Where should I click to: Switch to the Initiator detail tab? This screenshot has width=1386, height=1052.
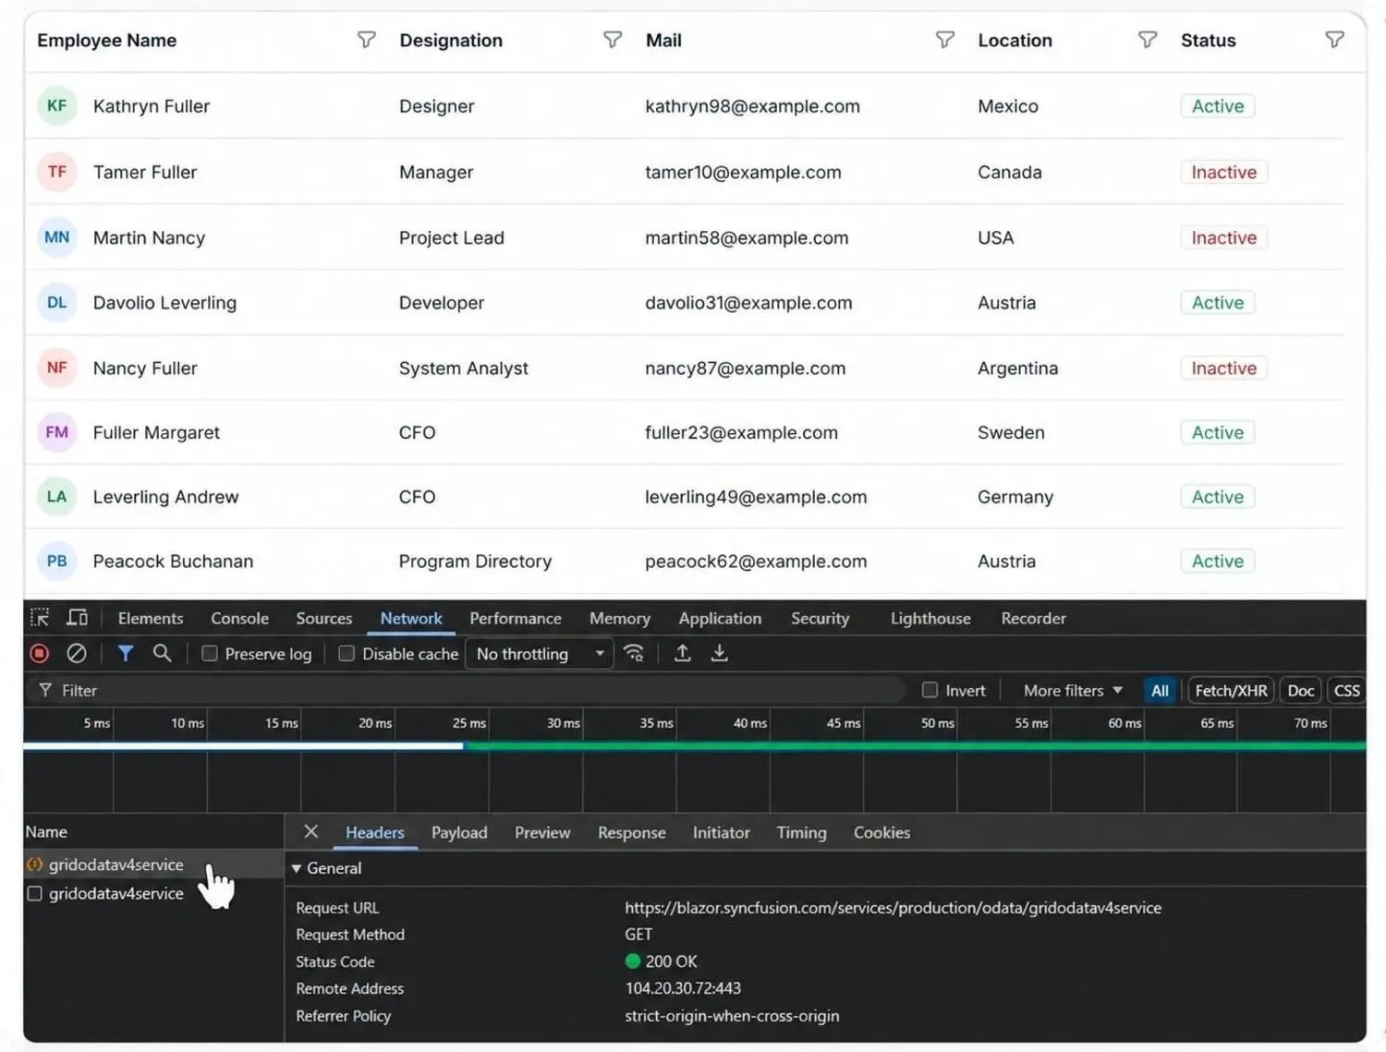point(722,832)
